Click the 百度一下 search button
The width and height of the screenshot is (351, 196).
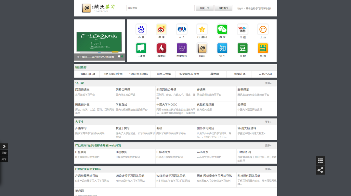point(204,8)
